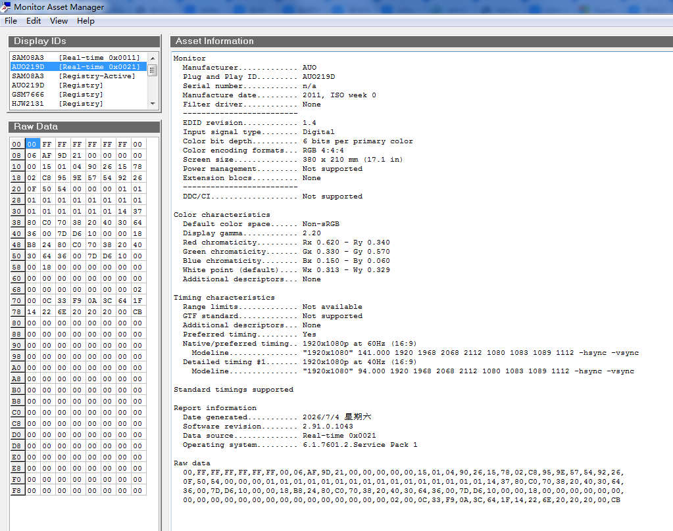Click raw data row header 08

16,155
